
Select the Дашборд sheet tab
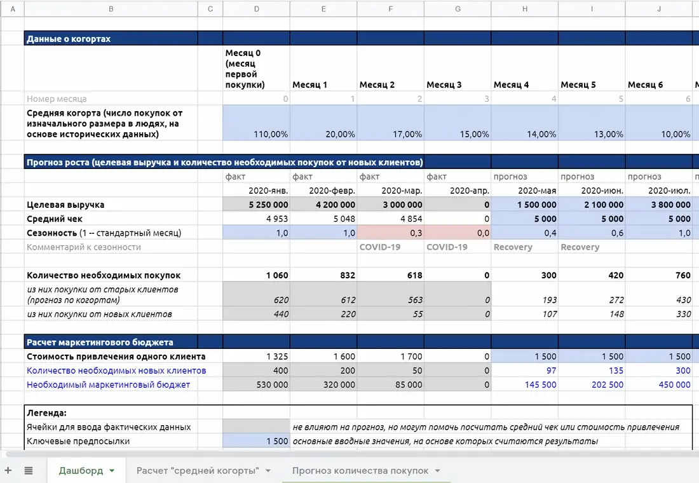coord(81,470)
